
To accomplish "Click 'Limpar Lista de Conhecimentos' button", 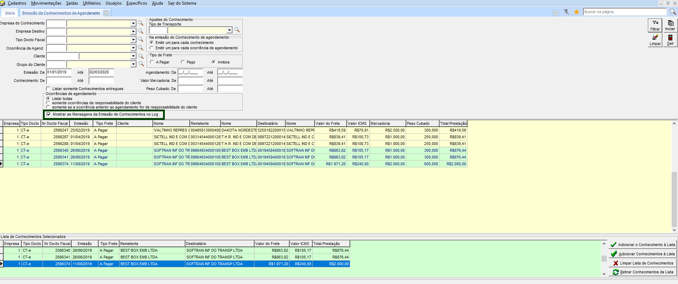I will 643,263.
